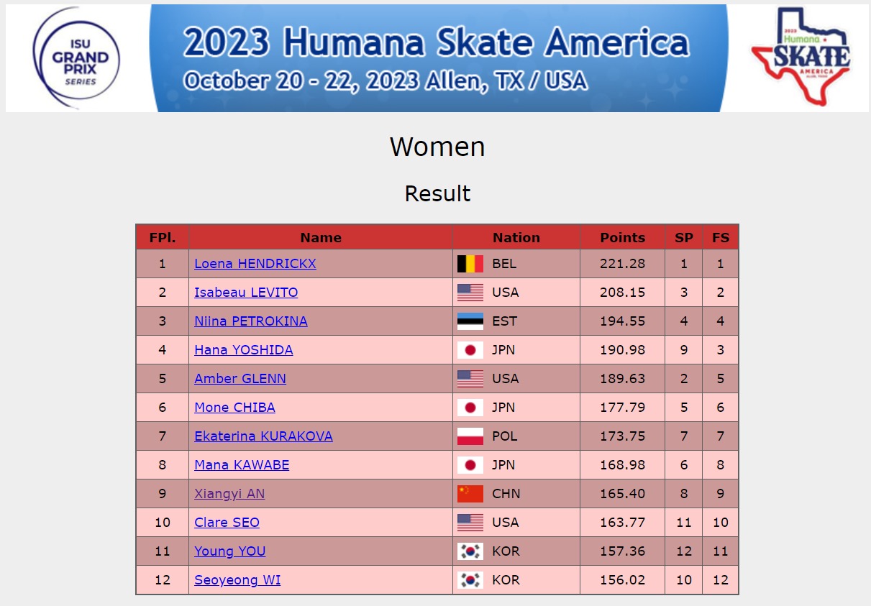This screenshot has width=871, height=606.
Task: Click the ISU Grand Prix Series logo
Action: [76, 58]
